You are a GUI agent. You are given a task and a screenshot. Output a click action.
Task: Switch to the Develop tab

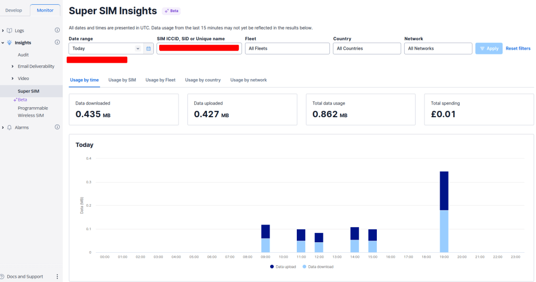pyautogui.click(x=14, y=10)
